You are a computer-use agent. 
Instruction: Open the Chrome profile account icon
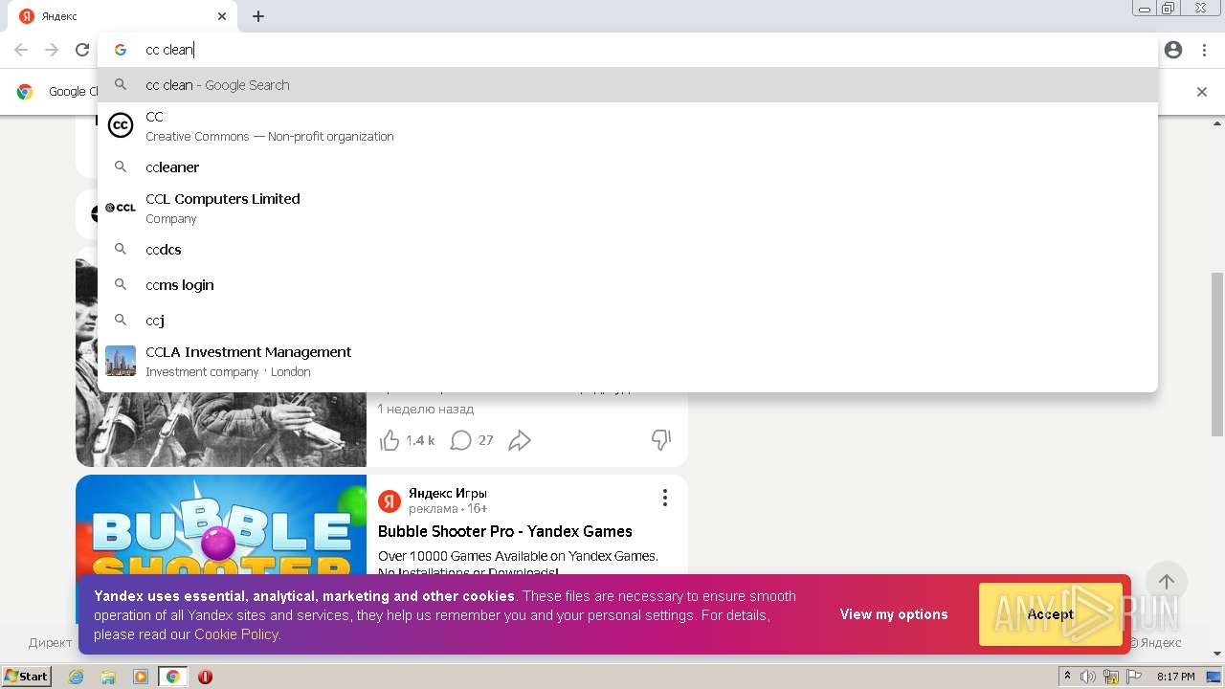1173,50
